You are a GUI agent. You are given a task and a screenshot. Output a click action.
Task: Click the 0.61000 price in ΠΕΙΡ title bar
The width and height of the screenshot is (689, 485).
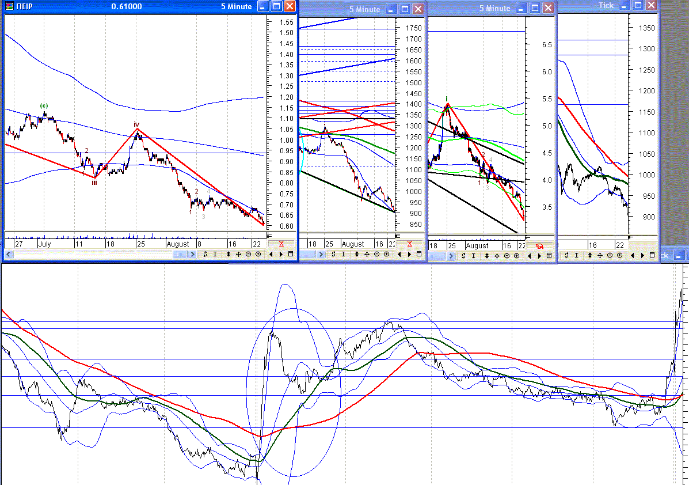click(x=127, y=6)
